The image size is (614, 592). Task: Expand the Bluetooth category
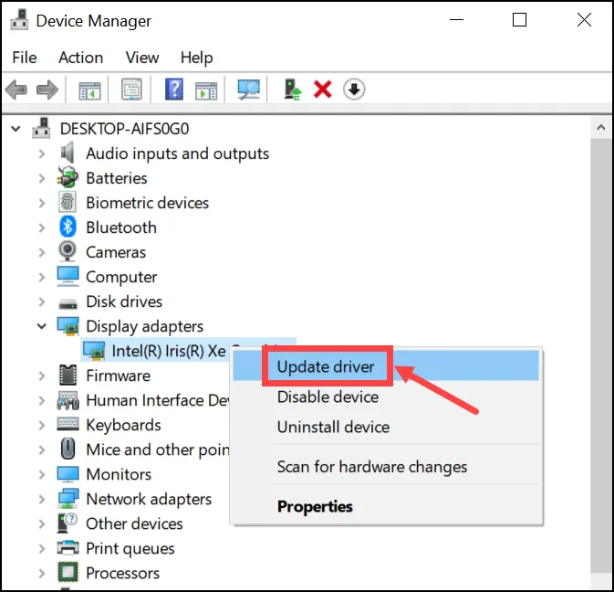point(42,227)
